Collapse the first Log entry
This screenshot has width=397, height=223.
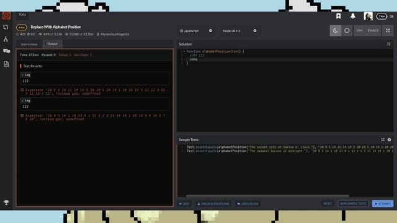(25, 75)
